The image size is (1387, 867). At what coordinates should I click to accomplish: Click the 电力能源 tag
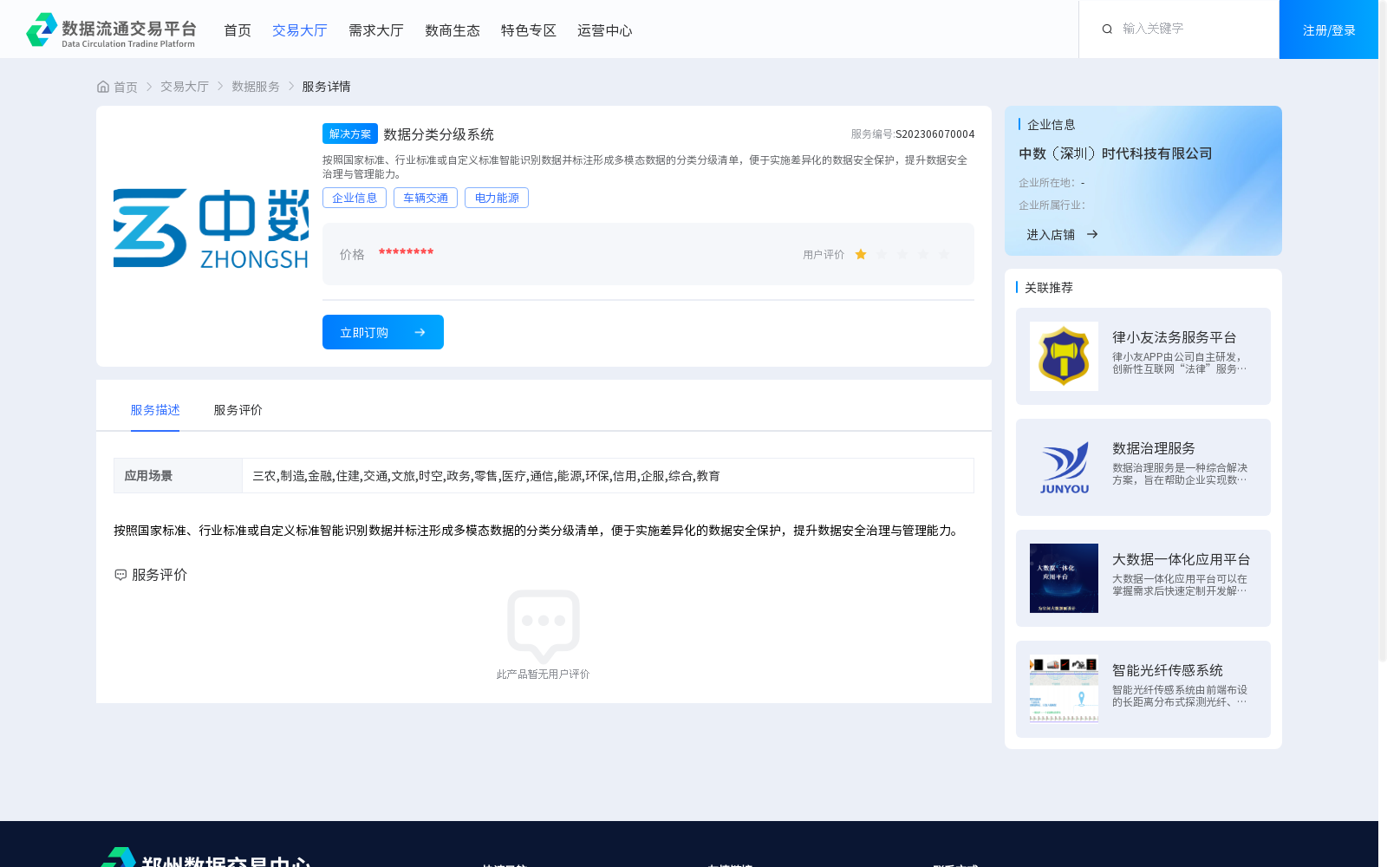497,198
